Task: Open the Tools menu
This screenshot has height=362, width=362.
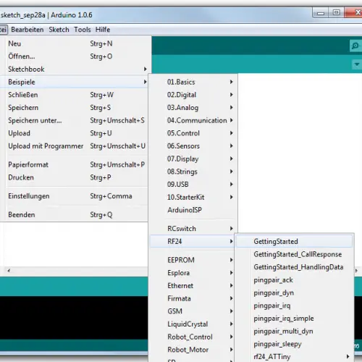Action: pyautogui.click(x=83, y=30)
